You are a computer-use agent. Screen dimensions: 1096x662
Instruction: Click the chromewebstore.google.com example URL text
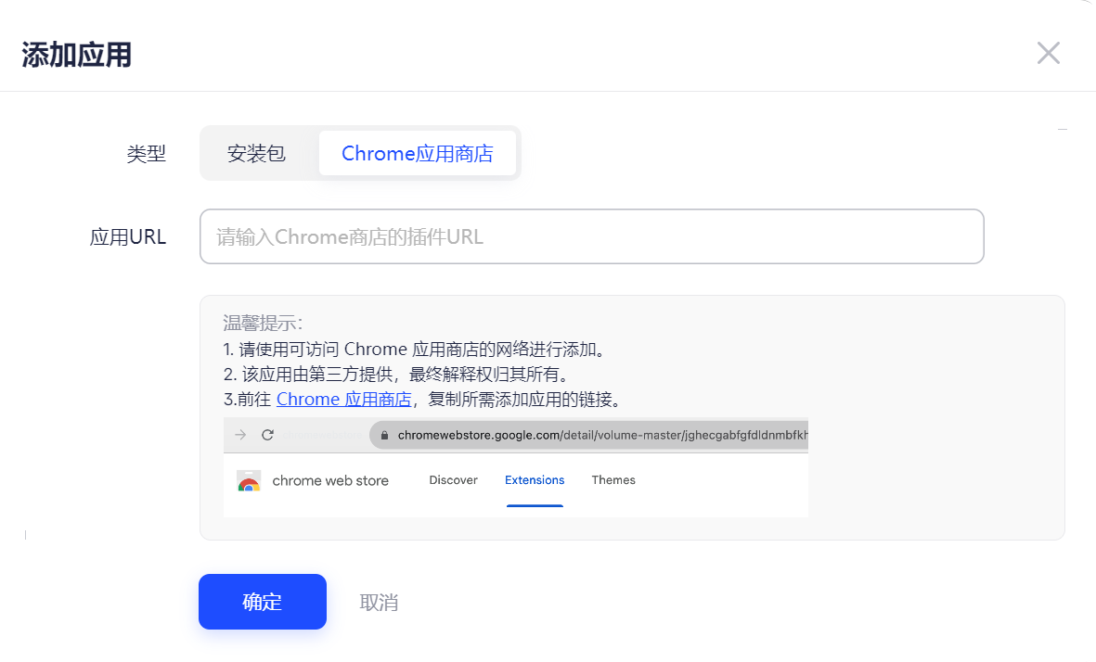(x=602, y=435)
